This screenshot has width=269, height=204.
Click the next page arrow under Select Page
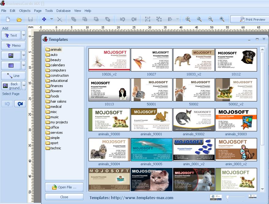point(20,104)
